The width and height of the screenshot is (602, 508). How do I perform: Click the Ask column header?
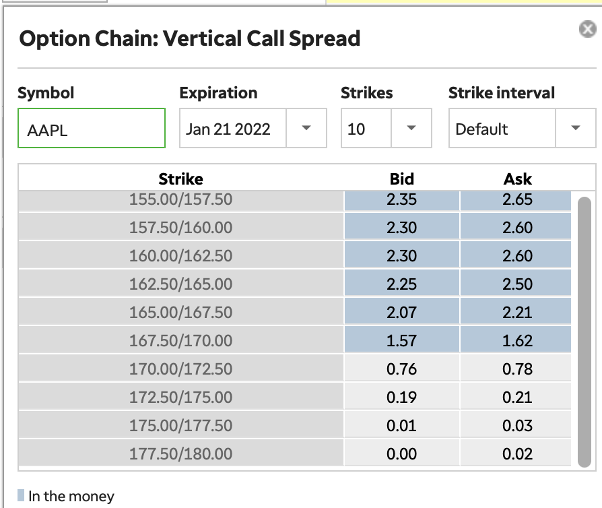[516, 179]
